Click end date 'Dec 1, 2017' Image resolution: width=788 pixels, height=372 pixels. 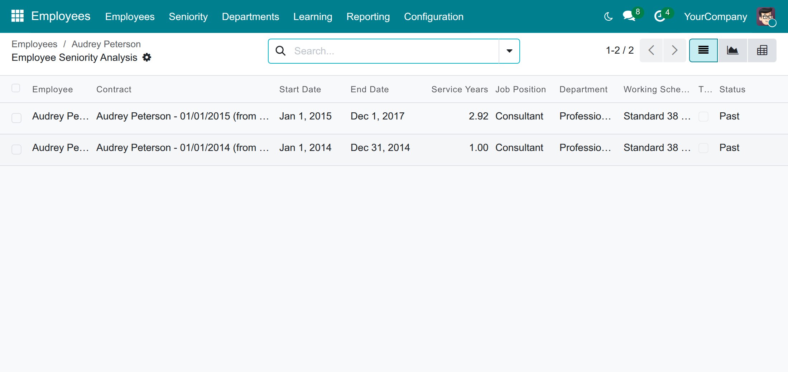pyautogui.click(x=378, y=116)
